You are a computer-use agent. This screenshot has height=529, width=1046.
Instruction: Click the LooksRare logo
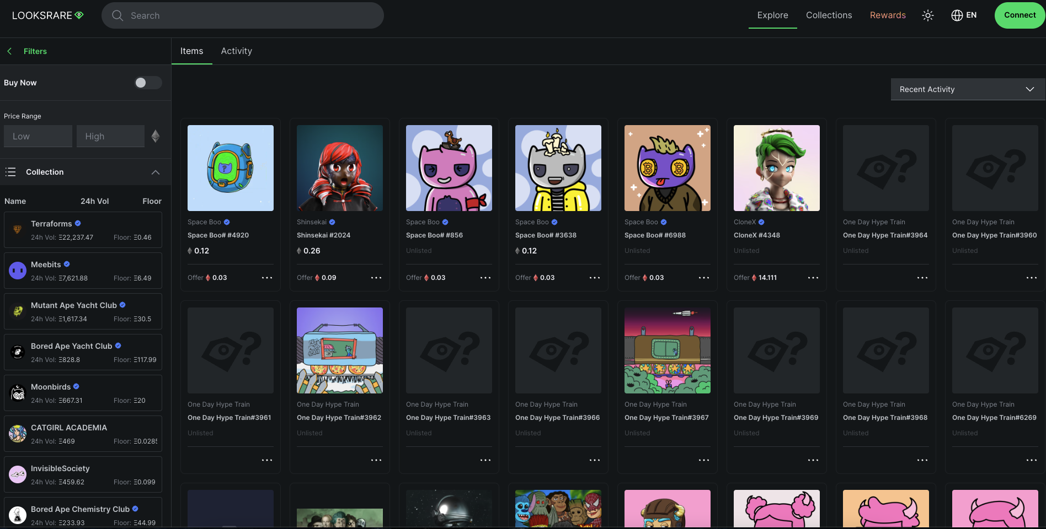tap(48, 15)
